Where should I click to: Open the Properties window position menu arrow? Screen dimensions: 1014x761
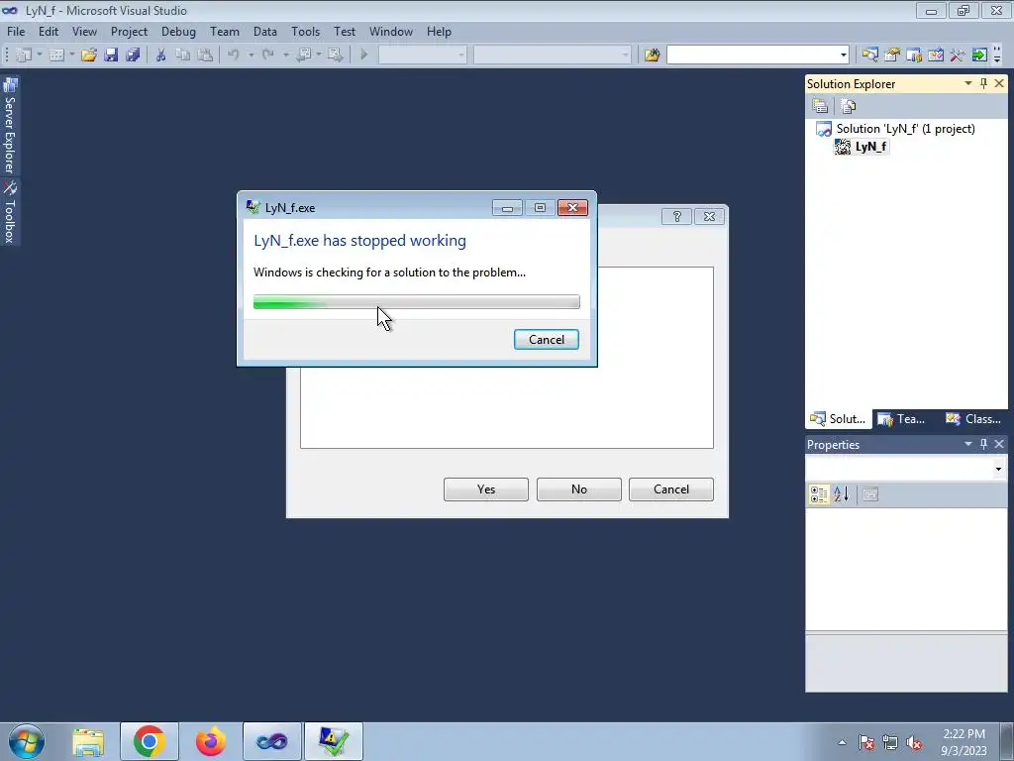(968, 444)
